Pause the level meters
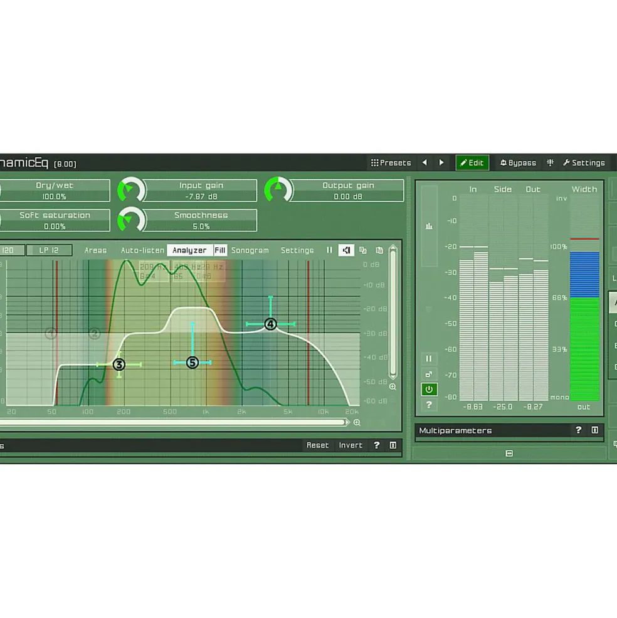This screenshot has height=618, width=617. tap(429, 358)
